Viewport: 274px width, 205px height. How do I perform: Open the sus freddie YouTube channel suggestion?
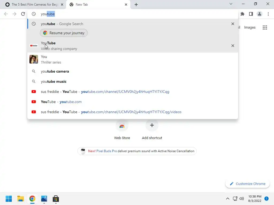click(133, 92)
